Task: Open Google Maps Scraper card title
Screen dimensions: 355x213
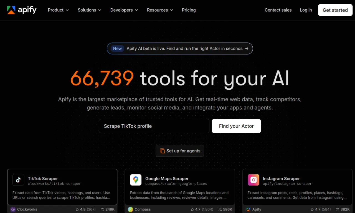Action: click(167, 179)
